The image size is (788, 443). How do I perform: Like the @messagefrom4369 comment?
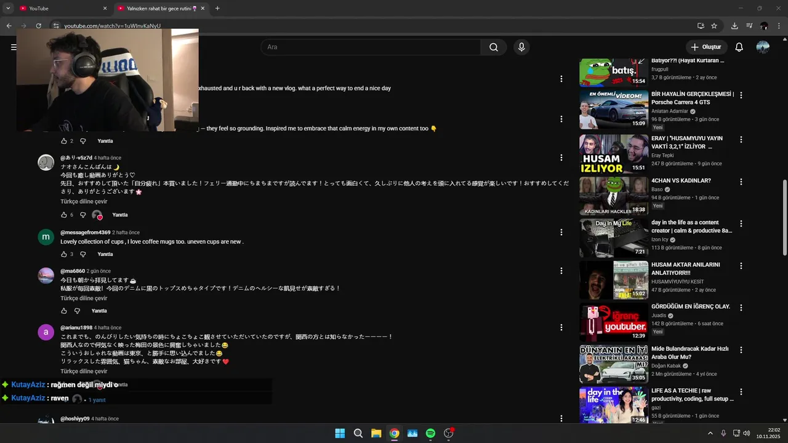(x=63, y=254)
